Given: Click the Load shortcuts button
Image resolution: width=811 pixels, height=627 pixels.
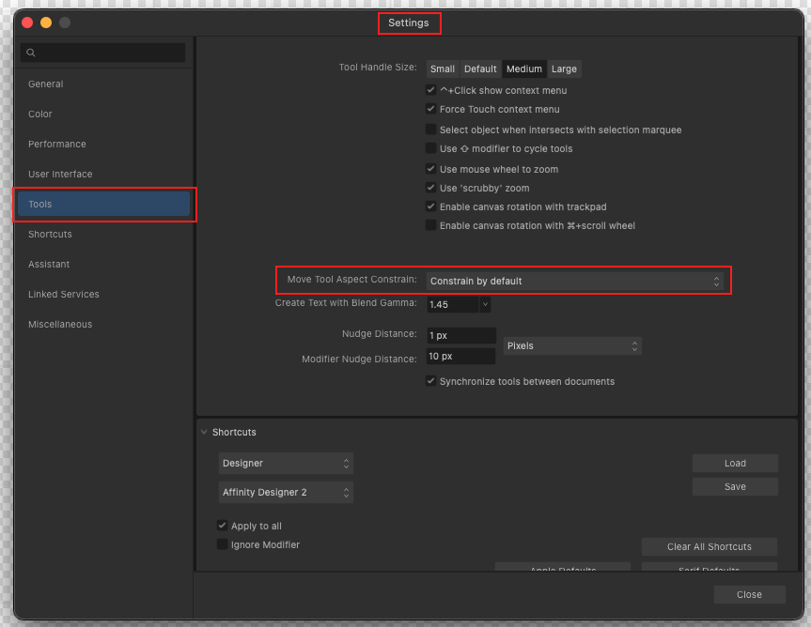Looking at the screenshot, I should coord(735,463).
